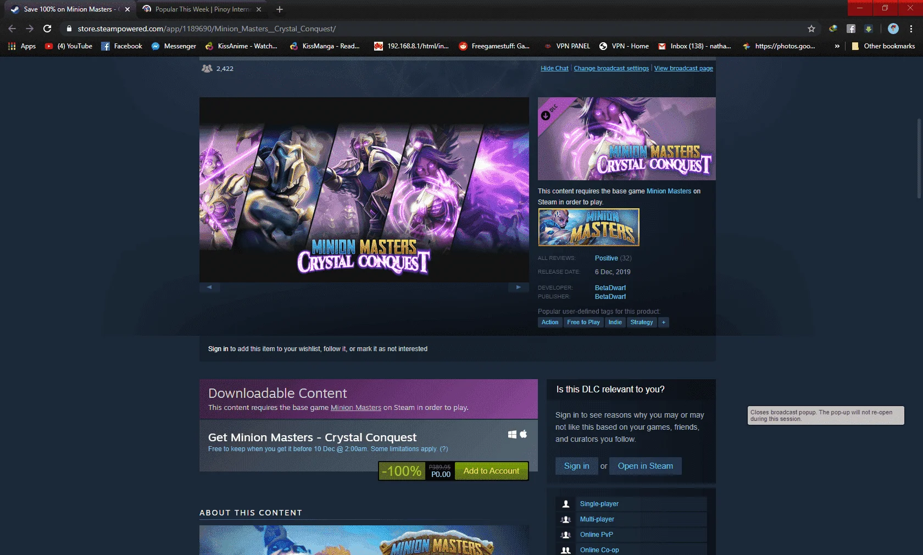
Task: Open Freegamestuff bookmark
Action: pyautogui.click(x=494, y=46)
